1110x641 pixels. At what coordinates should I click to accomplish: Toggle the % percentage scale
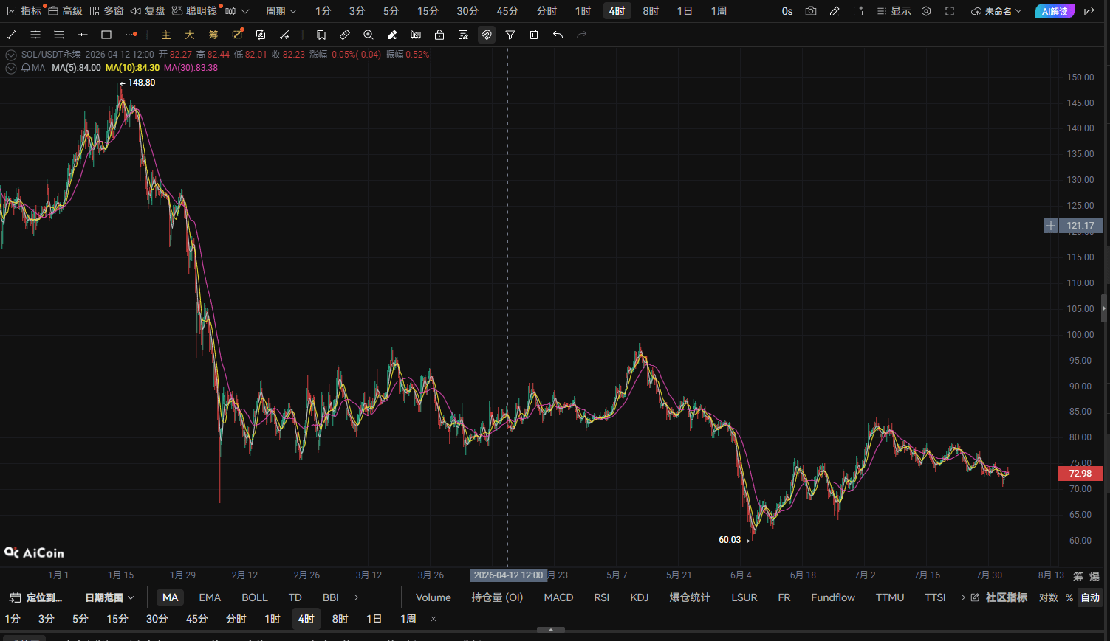[x=1069, y=597]
